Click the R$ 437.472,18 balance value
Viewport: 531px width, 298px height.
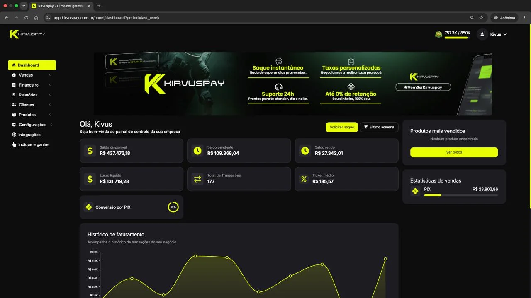(x=115, y=153)
